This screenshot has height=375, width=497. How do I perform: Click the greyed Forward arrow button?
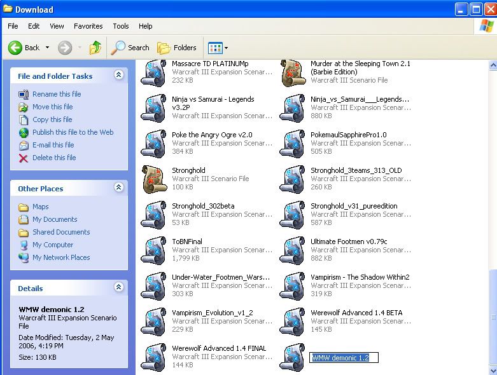[x=65, y=48]
